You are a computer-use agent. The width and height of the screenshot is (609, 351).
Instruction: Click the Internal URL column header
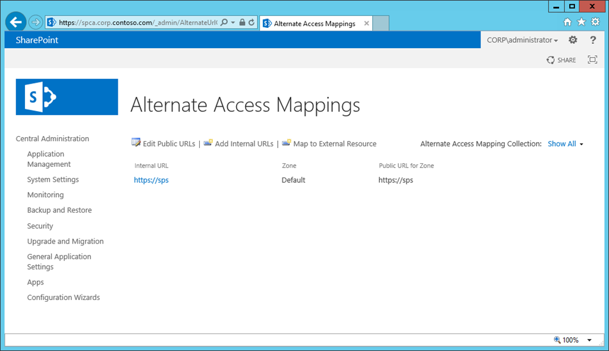(152, 166)
